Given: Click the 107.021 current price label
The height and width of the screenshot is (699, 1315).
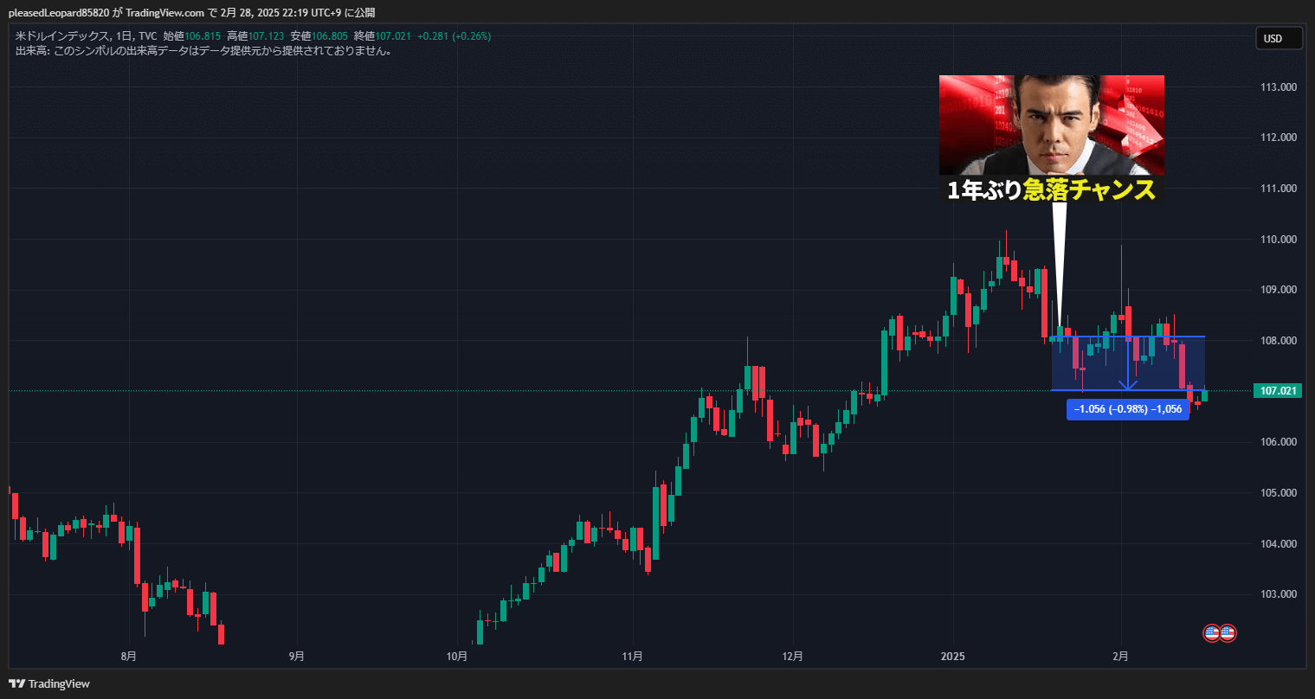Looking at the screenshot, I should (x=1277, y=391).
